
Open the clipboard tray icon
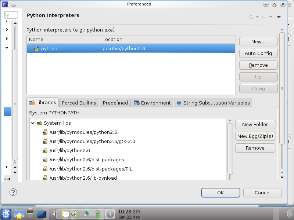click(65, 214)
